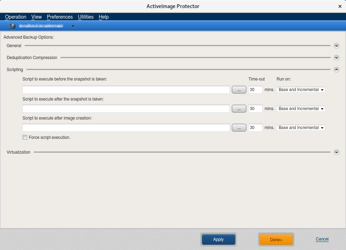Open Run on dropdown for after image creation
346x250 pixels.
point(301,128)
